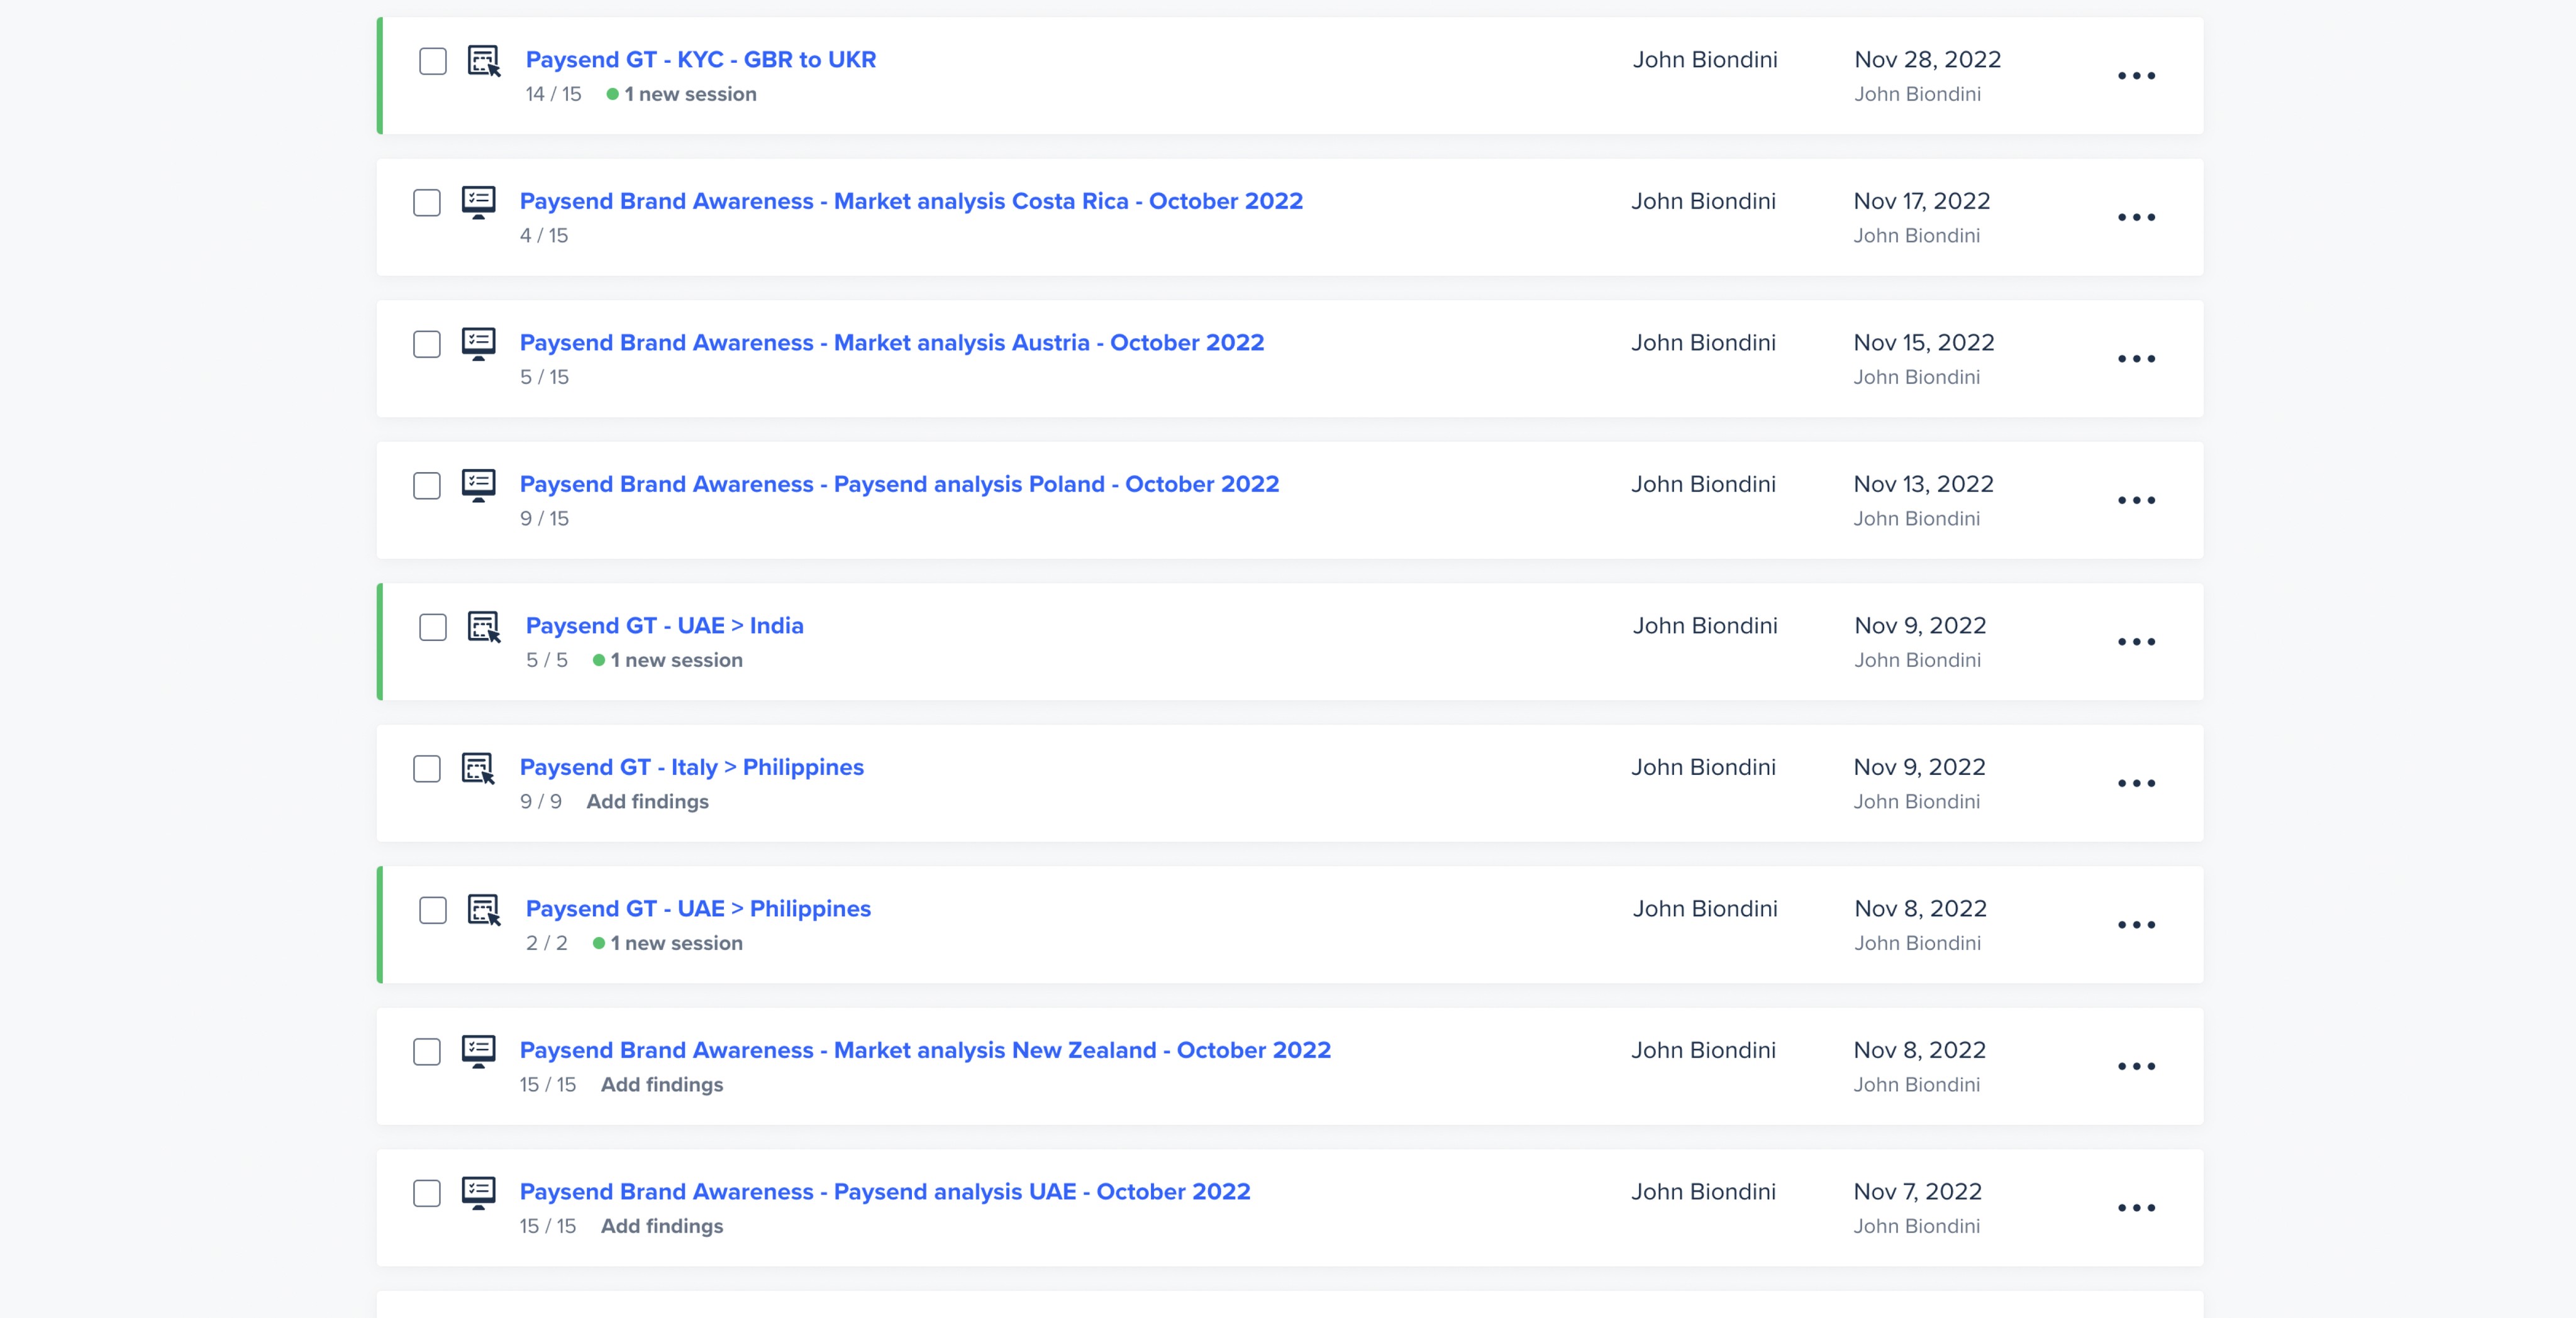Click the survey icon next to New Zealand analysis
2576x1318 pixels.
click(x=478, y=1052)
